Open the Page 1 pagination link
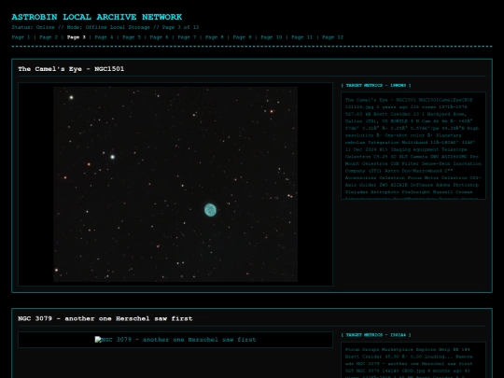 tap(21, 37)
